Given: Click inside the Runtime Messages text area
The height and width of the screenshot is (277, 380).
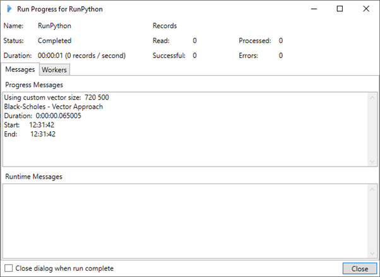Looking at the screenshot, I should (186, 221).
